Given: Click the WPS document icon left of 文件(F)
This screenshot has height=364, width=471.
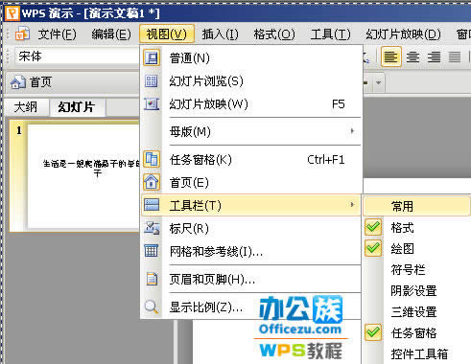Looking at the screenshot, I should coord(22,34).
